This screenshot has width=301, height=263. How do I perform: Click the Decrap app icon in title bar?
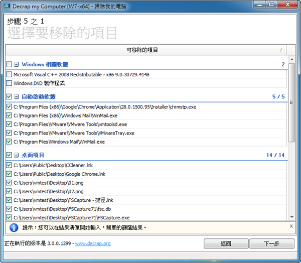click(7, 7)
